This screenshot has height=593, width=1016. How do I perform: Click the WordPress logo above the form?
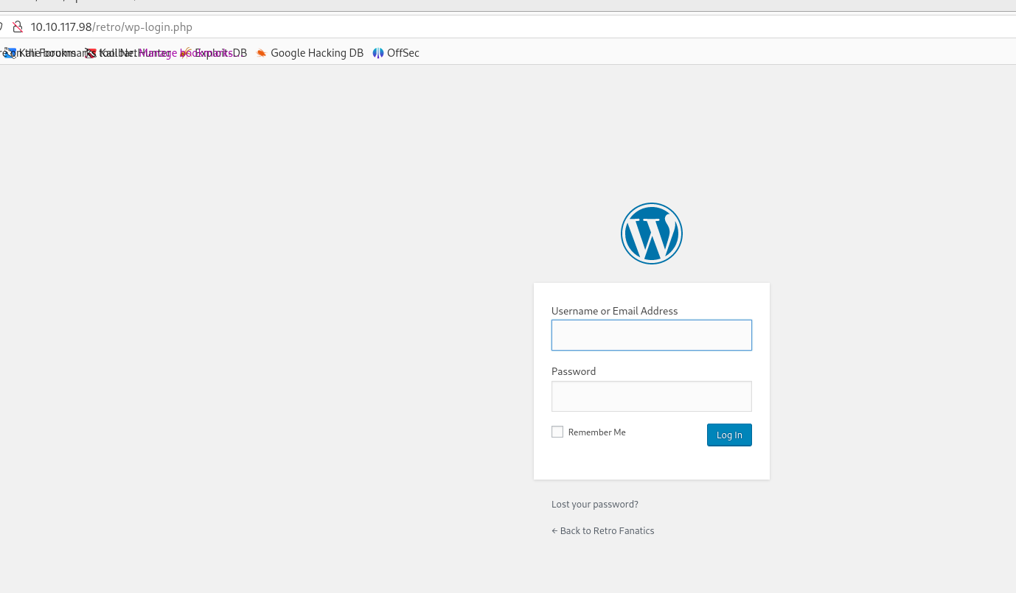[651, 234]
